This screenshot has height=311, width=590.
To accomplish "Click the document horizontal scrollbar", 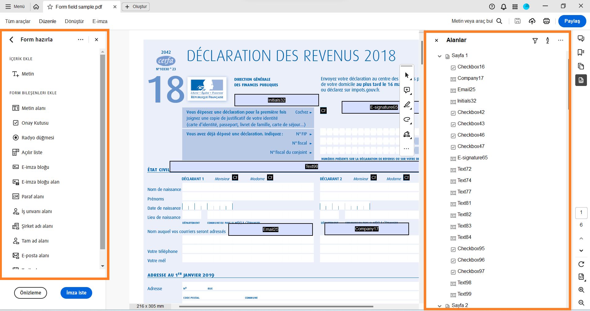I will [x=276, y=306].
